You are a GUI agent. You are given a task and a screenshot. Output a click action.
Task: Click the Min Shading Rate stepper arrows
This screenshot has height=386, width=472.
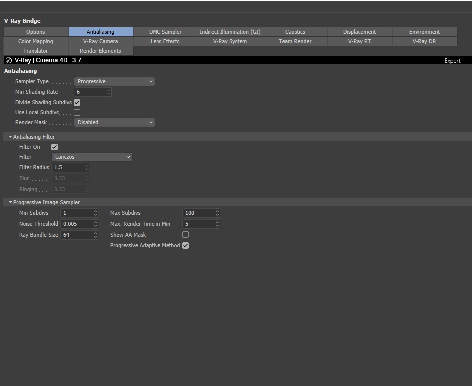tap(109, 92)
